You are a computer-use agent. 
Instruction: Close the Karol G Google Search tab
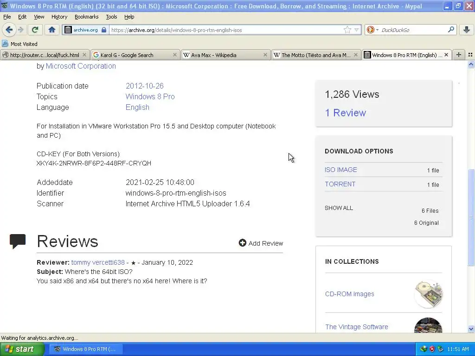pos(174,55)
